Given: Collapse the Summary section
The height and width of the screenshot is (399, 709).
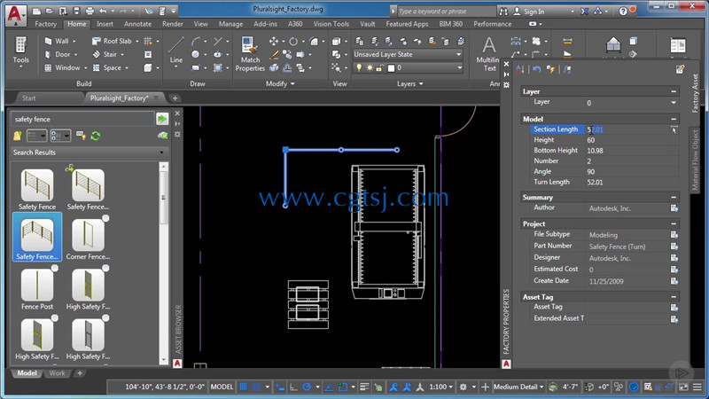Looking at the screenshot, I should point(674,197).
